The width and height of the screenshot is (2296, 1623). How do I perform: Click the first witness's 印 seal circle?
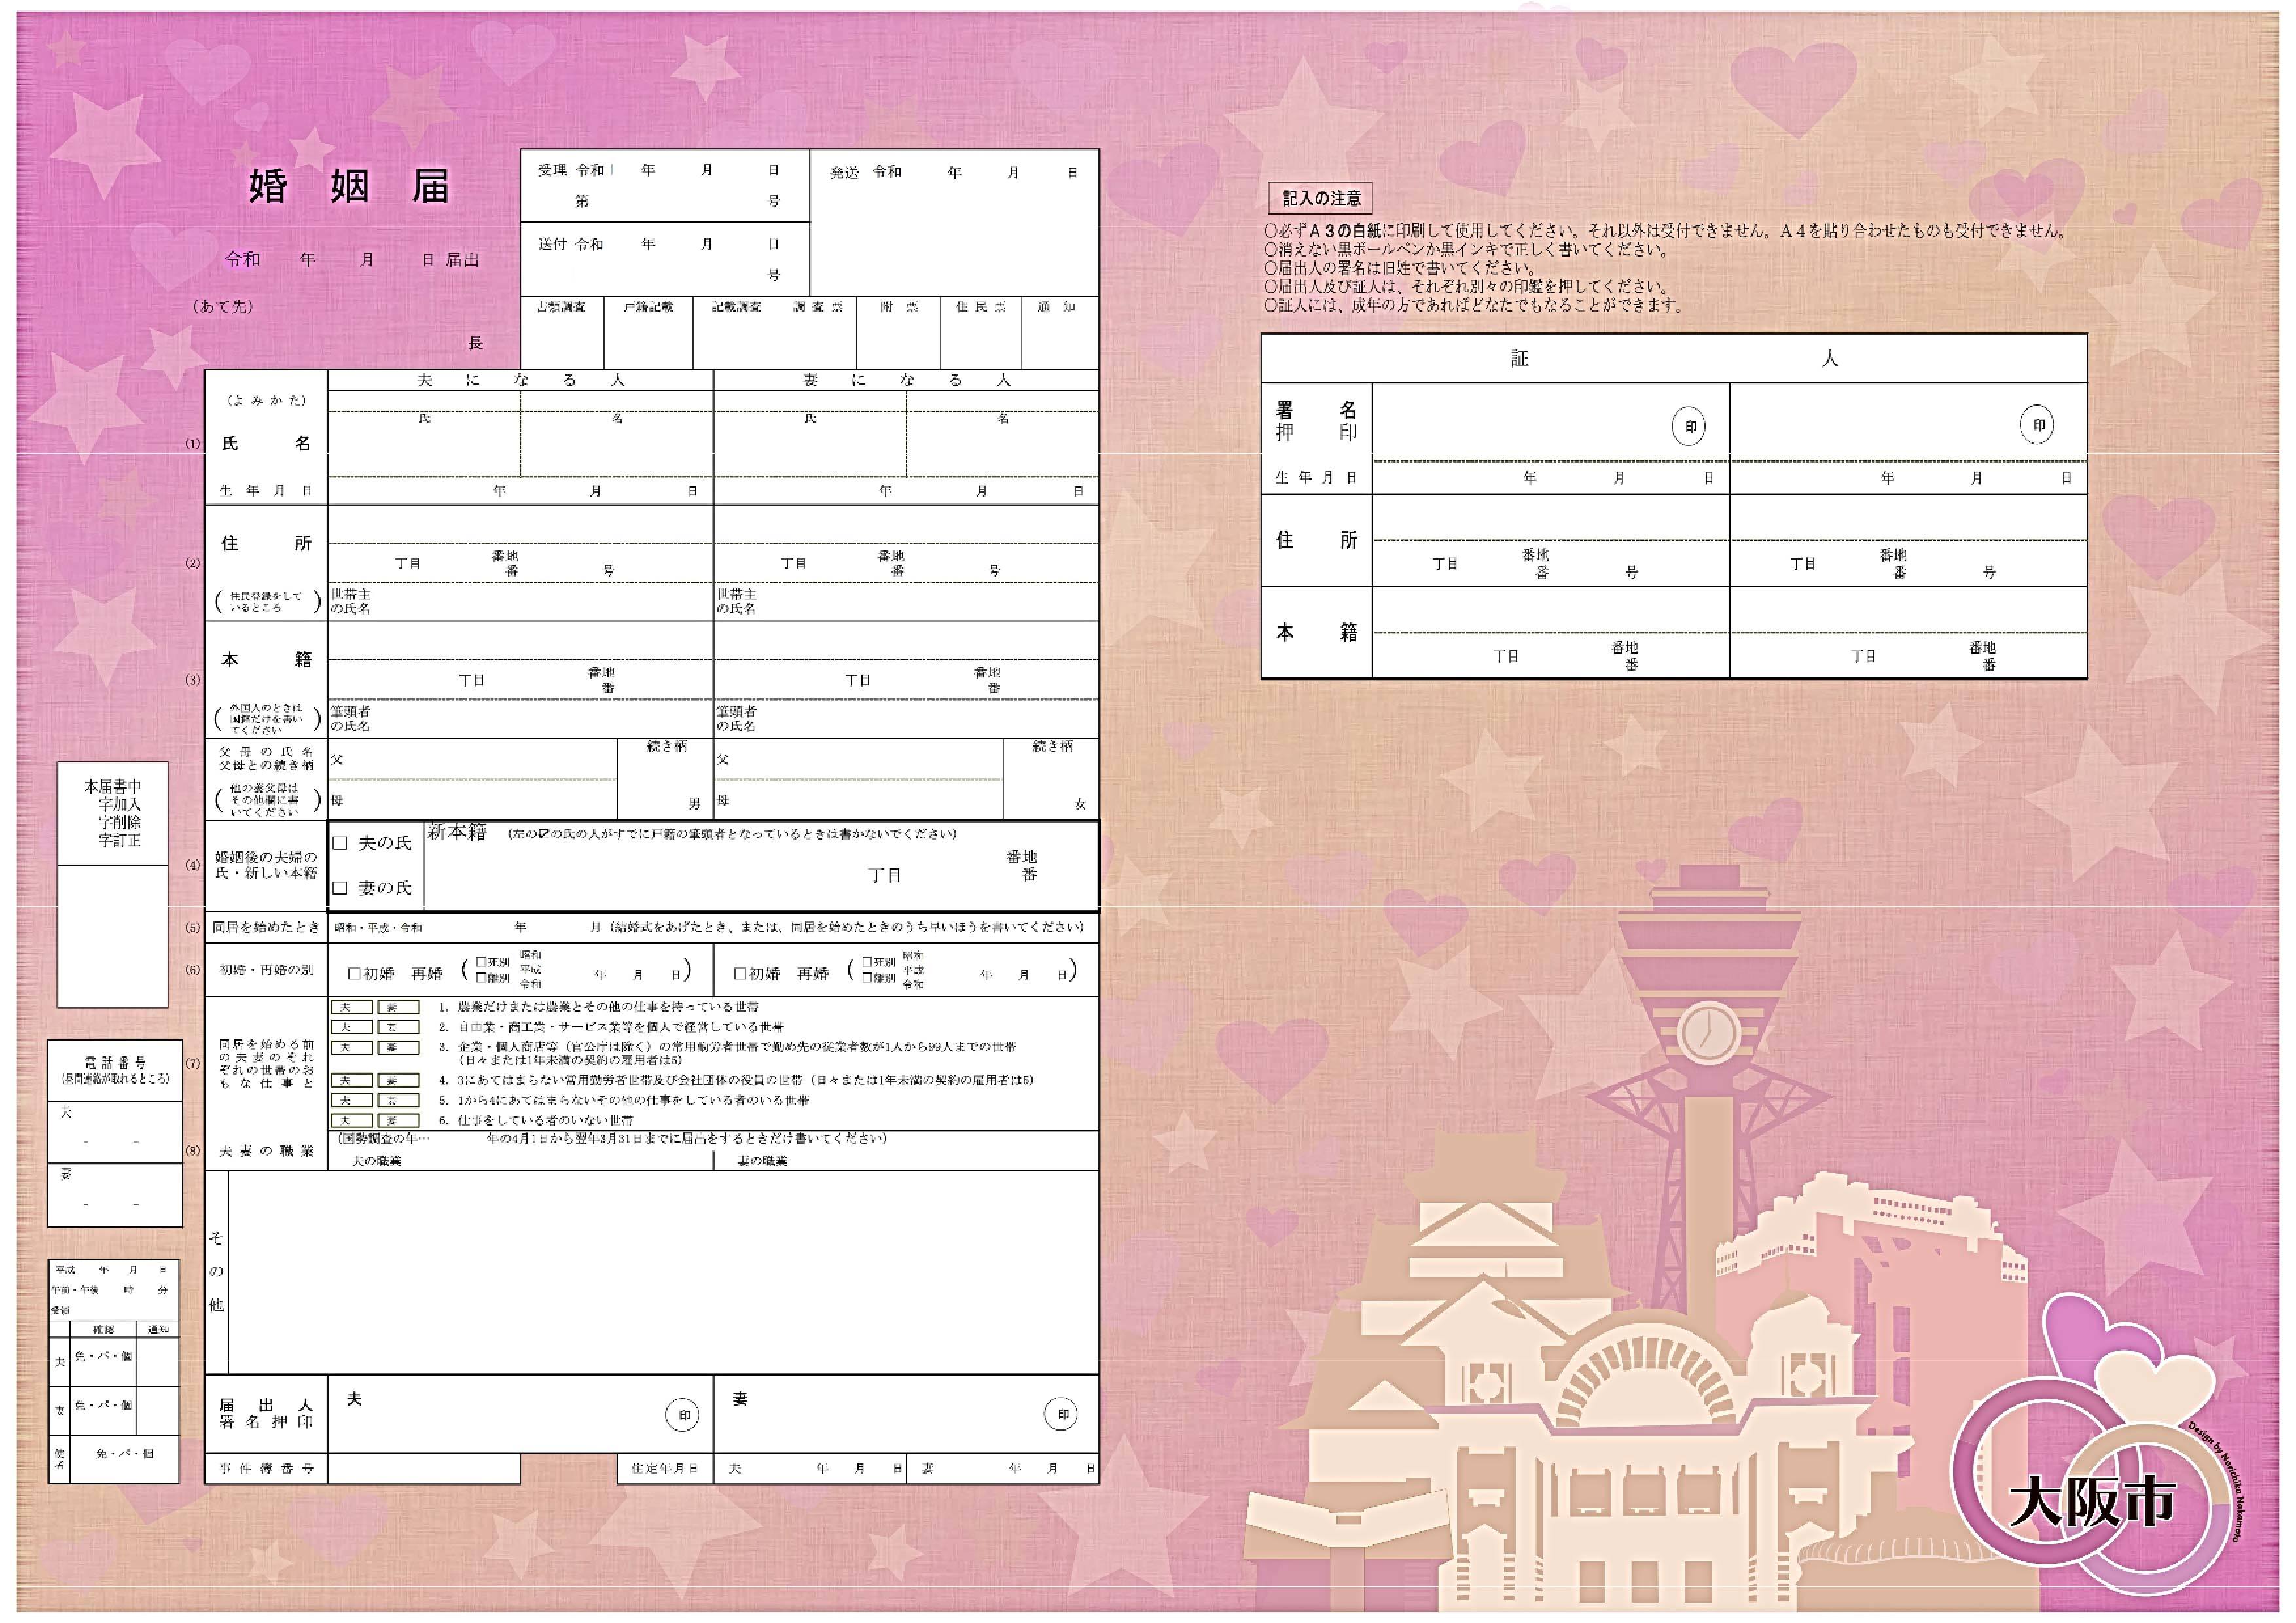click(1689, 427)
